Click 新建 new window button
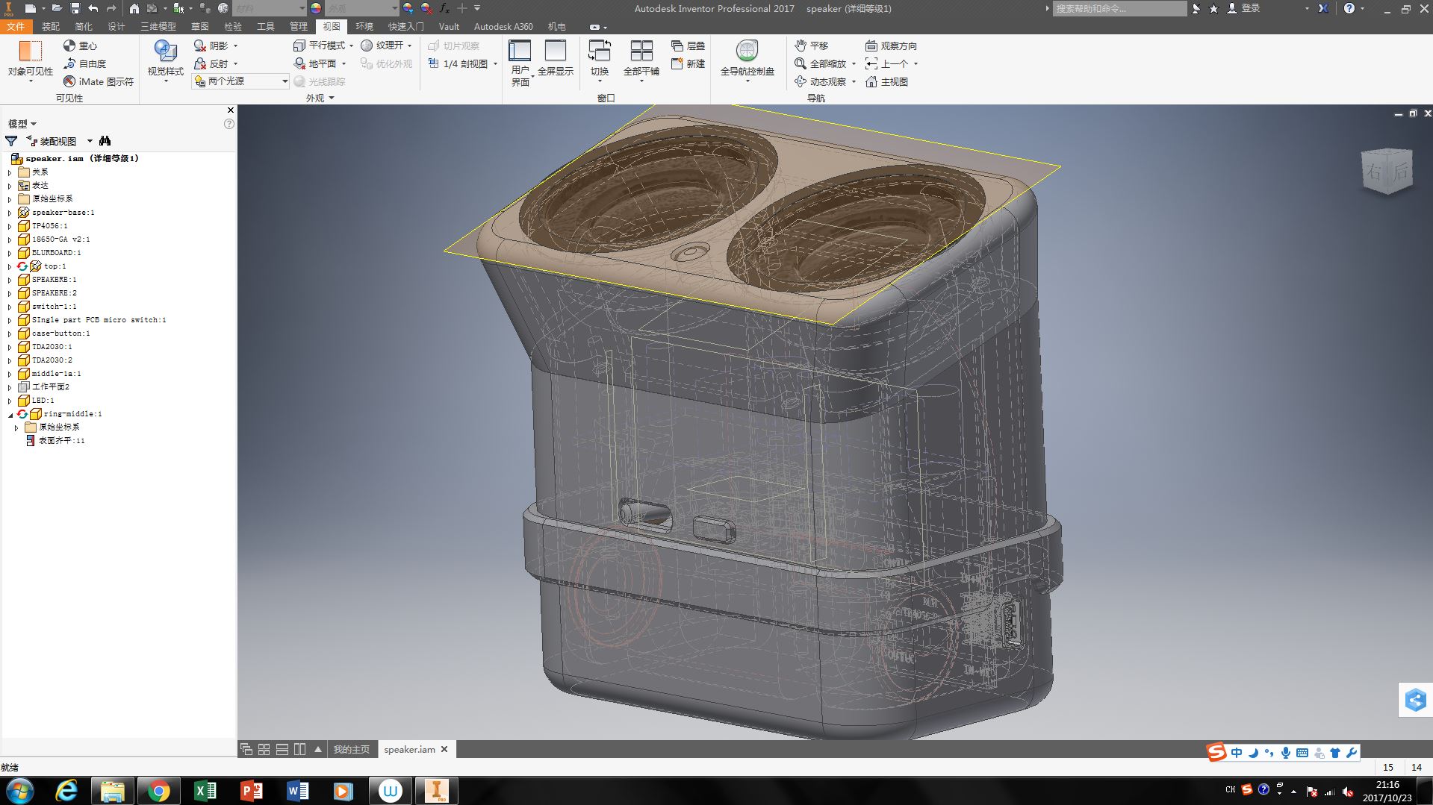This screenshot has width=1433, height=805. [x=688, y=63]
